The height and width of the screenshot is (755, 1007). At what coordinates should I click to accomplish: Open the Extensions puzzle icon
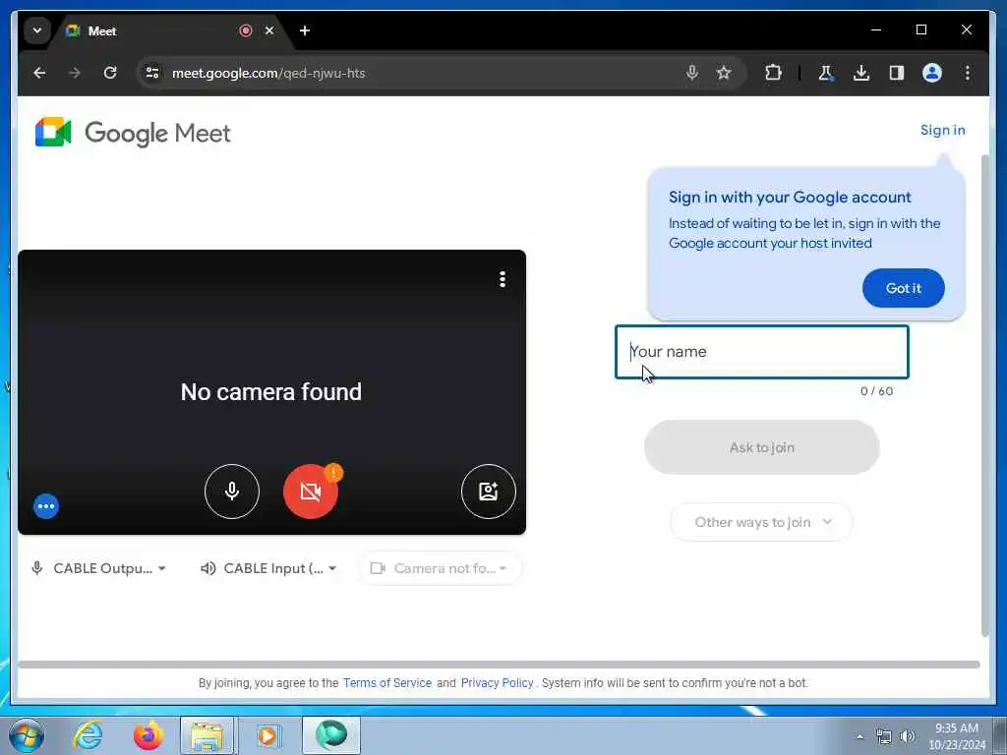pyautogui.click(x=773, y=73)
